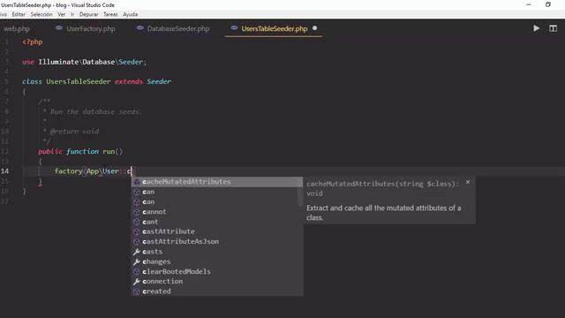Click the split editor icon

click(x=553, y=28)
